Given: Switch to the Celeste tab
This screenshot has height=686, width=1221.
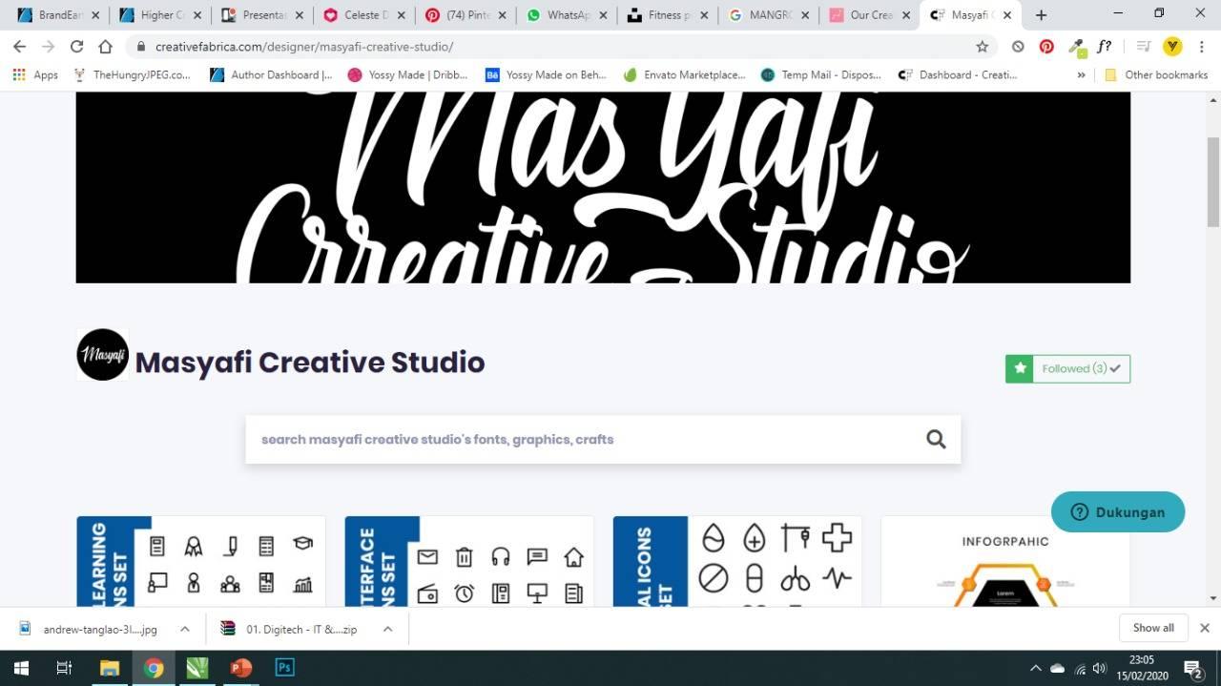Looking at the screenshot, I should tap(363, 15).
